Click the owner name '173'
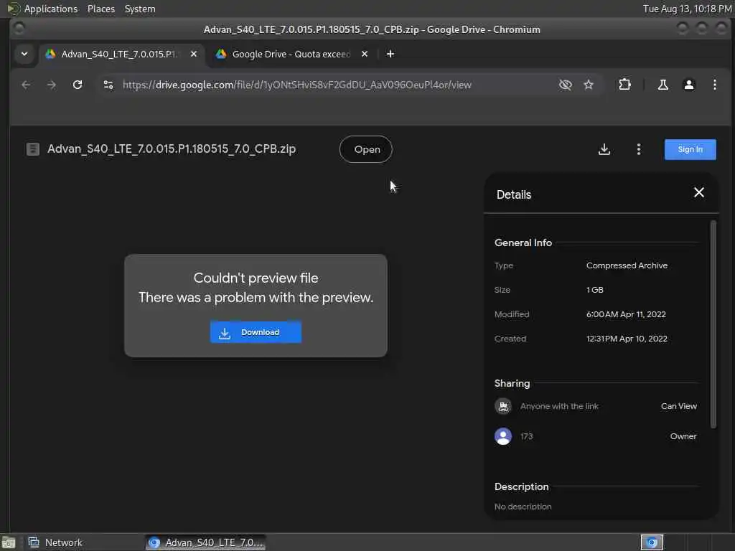The width and height of the screenshot is (735, 551). pos(526,436)
